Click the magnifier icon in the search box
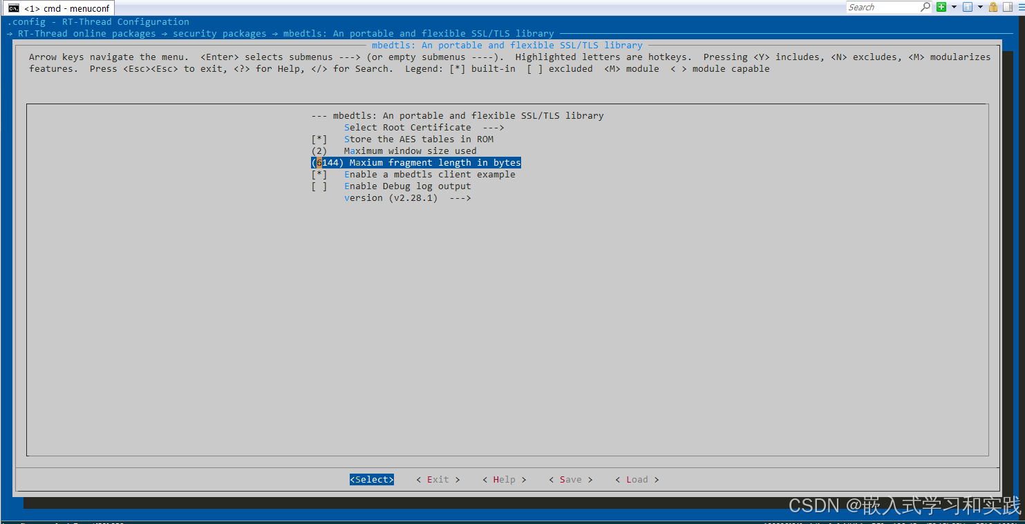The height and width of the screenshot is (524, 1025). coord(925,7)
